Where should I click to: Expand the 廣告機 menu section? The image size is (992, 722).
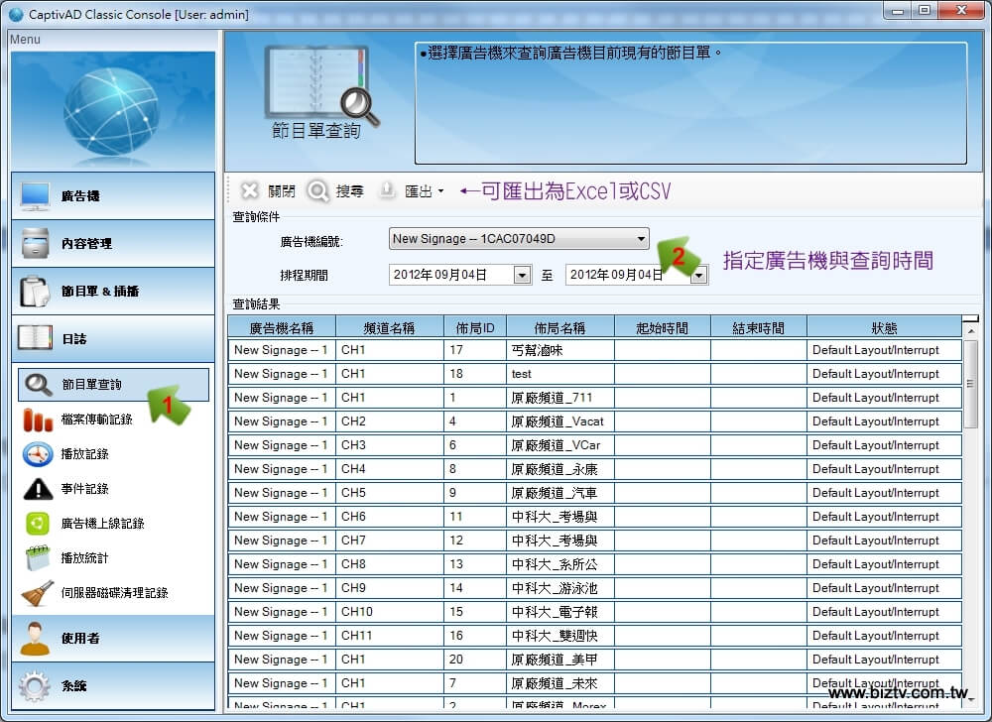[x=113, y=196]
